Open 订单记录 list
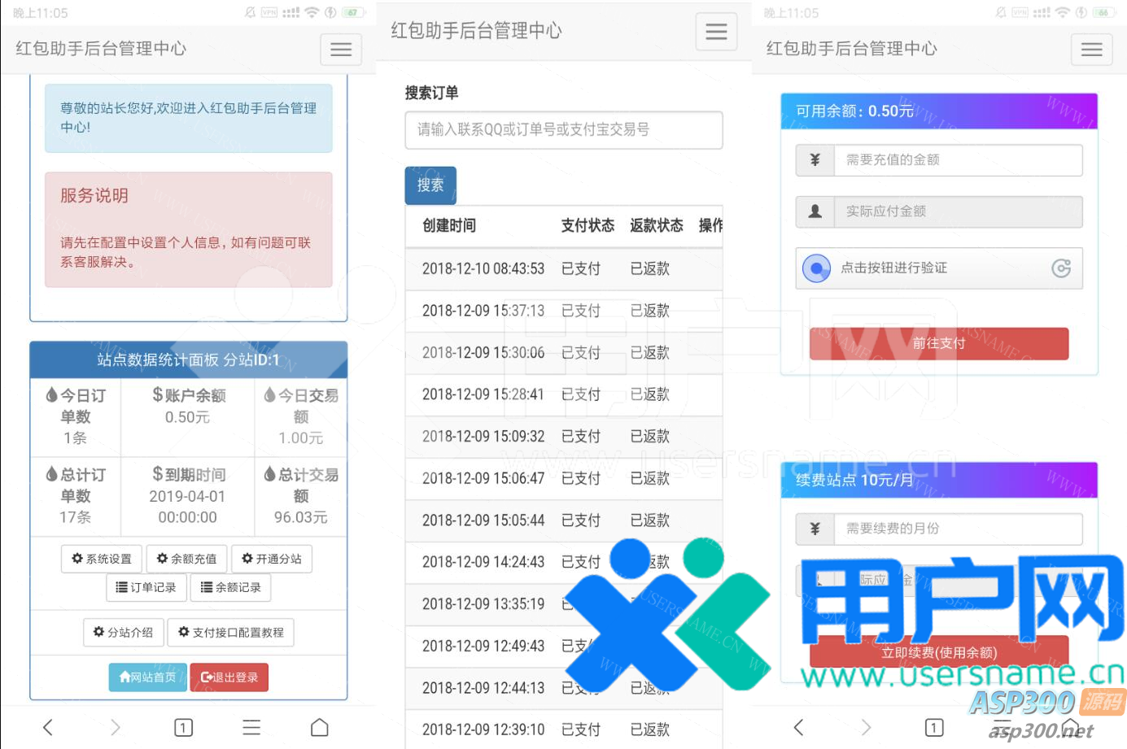Viewport: 1127px width, 749px height. 146,587
